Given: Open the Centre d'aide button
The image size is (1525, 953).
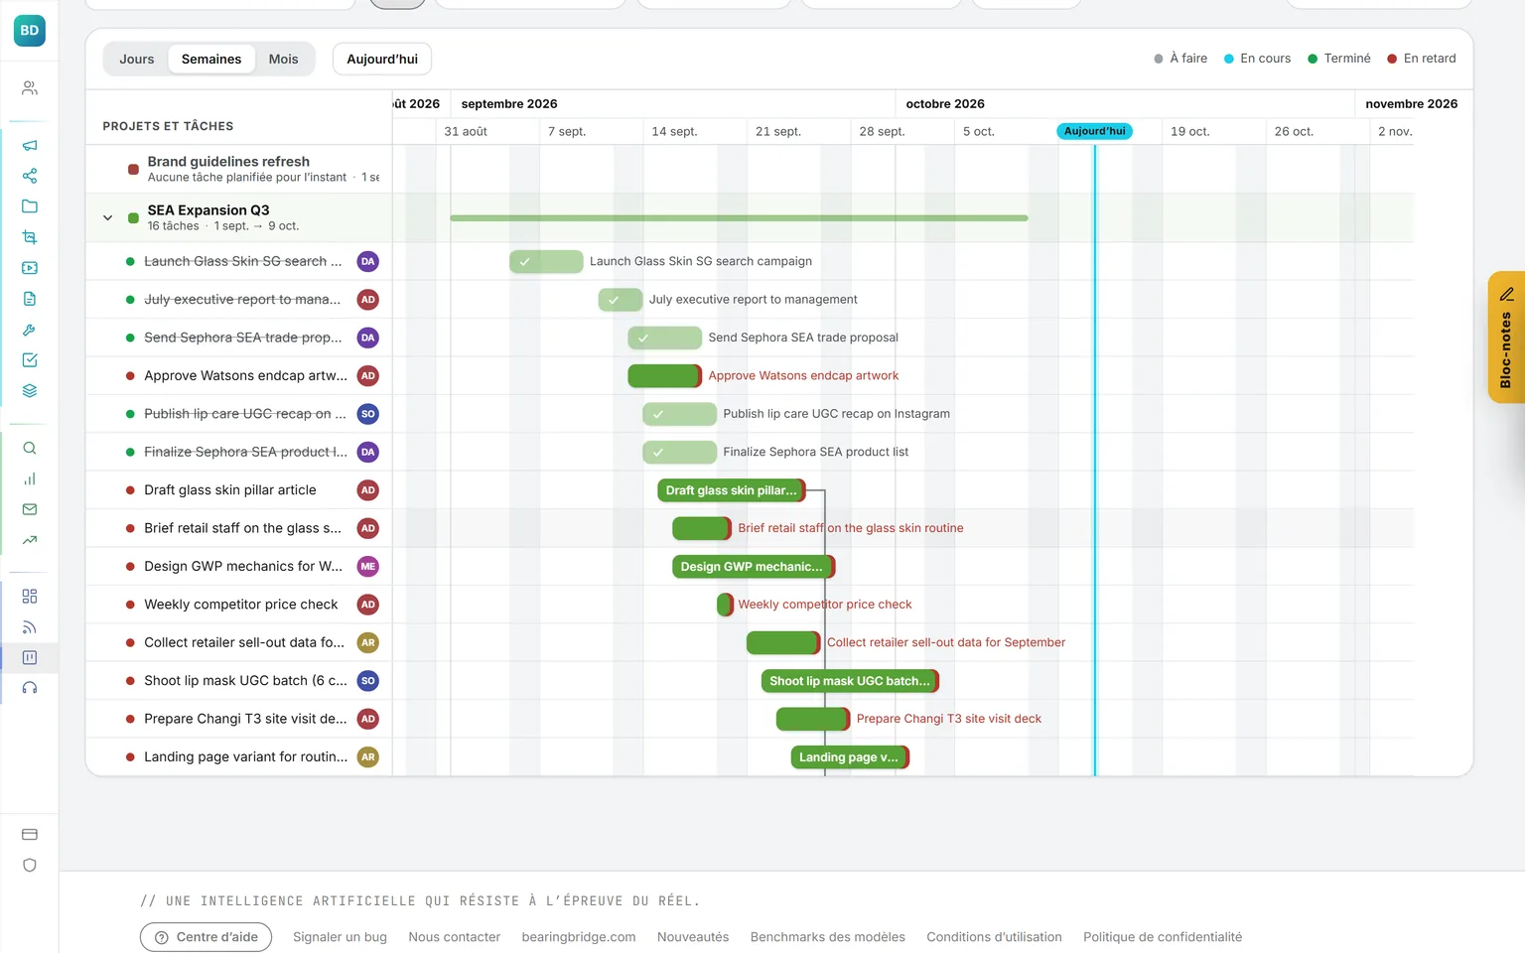Looking at the screenshot, I should [x=207, y=937].
